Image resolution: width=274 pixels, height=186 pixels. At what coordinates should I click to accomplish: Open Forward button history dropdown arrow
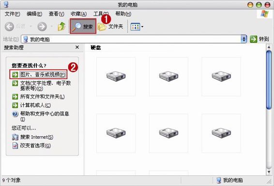[52, 27]
